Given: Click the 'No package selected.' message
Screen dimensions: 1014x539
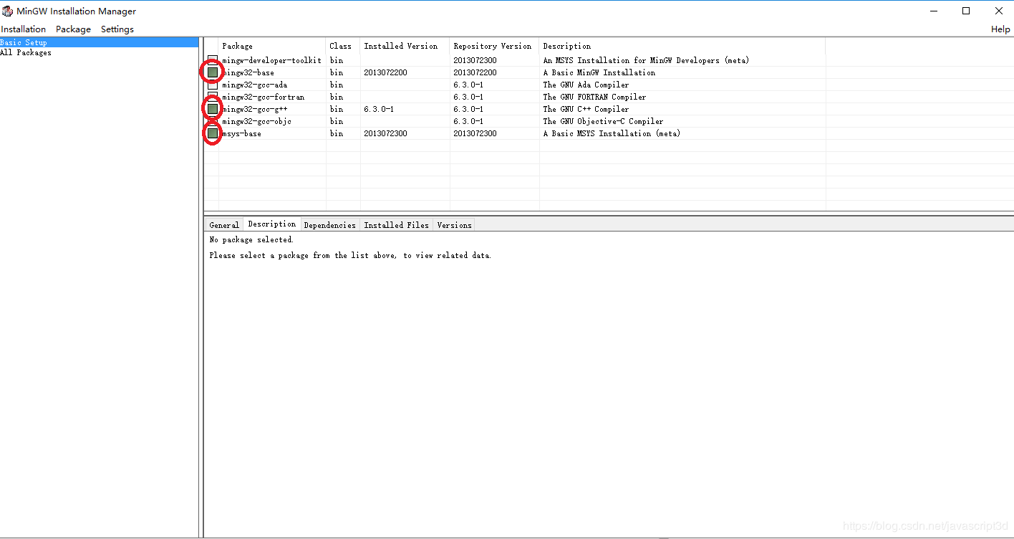Looking at the screenshot, I should tap(251, 239).
